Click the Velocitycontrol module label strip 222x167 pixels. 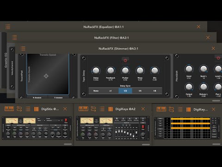(x=12, y=68)
